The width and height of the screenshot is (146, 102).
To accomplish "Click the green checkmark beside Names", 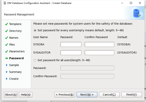I will [x=7, y=38].
